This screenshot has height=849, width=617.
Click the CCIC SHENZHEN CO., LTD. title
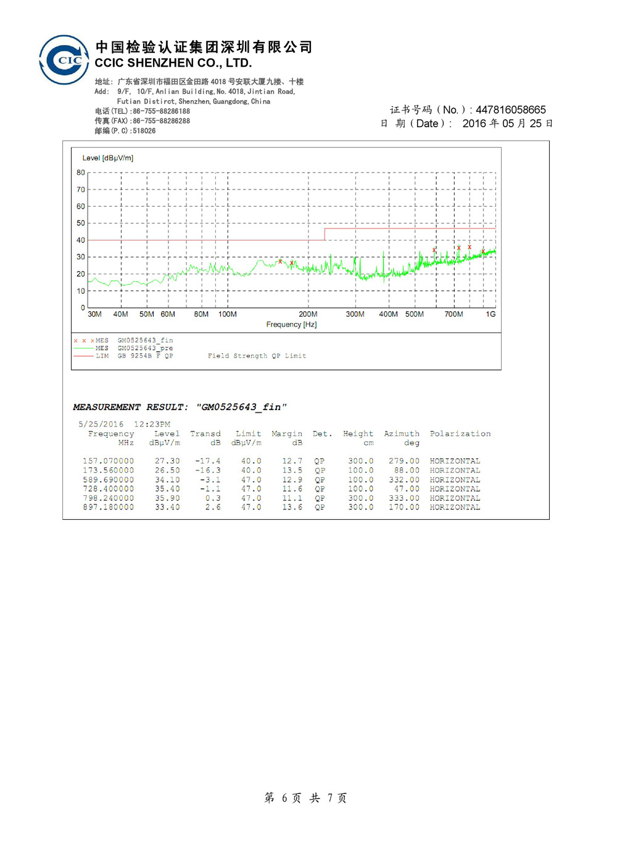[173, 63]
